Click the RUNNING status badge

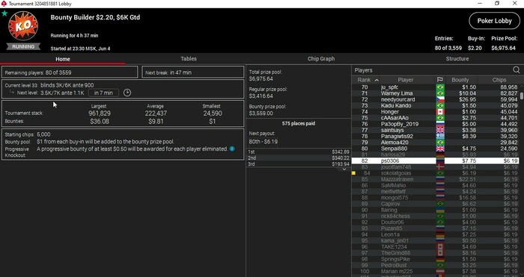(23, 47)
